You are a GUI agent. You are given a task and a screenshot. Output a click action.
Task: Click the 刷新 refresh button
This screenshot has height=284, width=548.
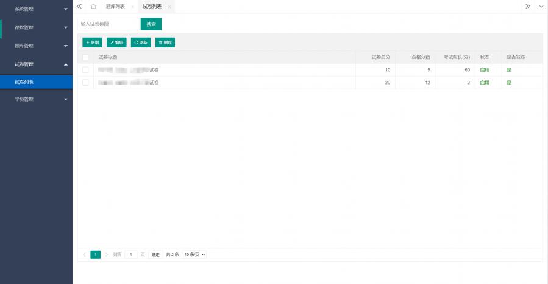point(141,43)
